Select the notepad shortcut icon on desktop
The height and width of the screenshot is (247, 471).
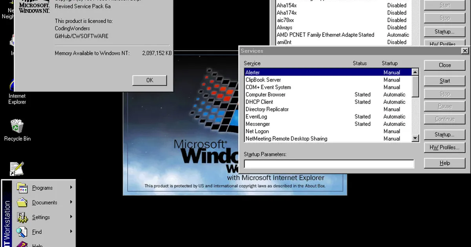click(17, 169)
